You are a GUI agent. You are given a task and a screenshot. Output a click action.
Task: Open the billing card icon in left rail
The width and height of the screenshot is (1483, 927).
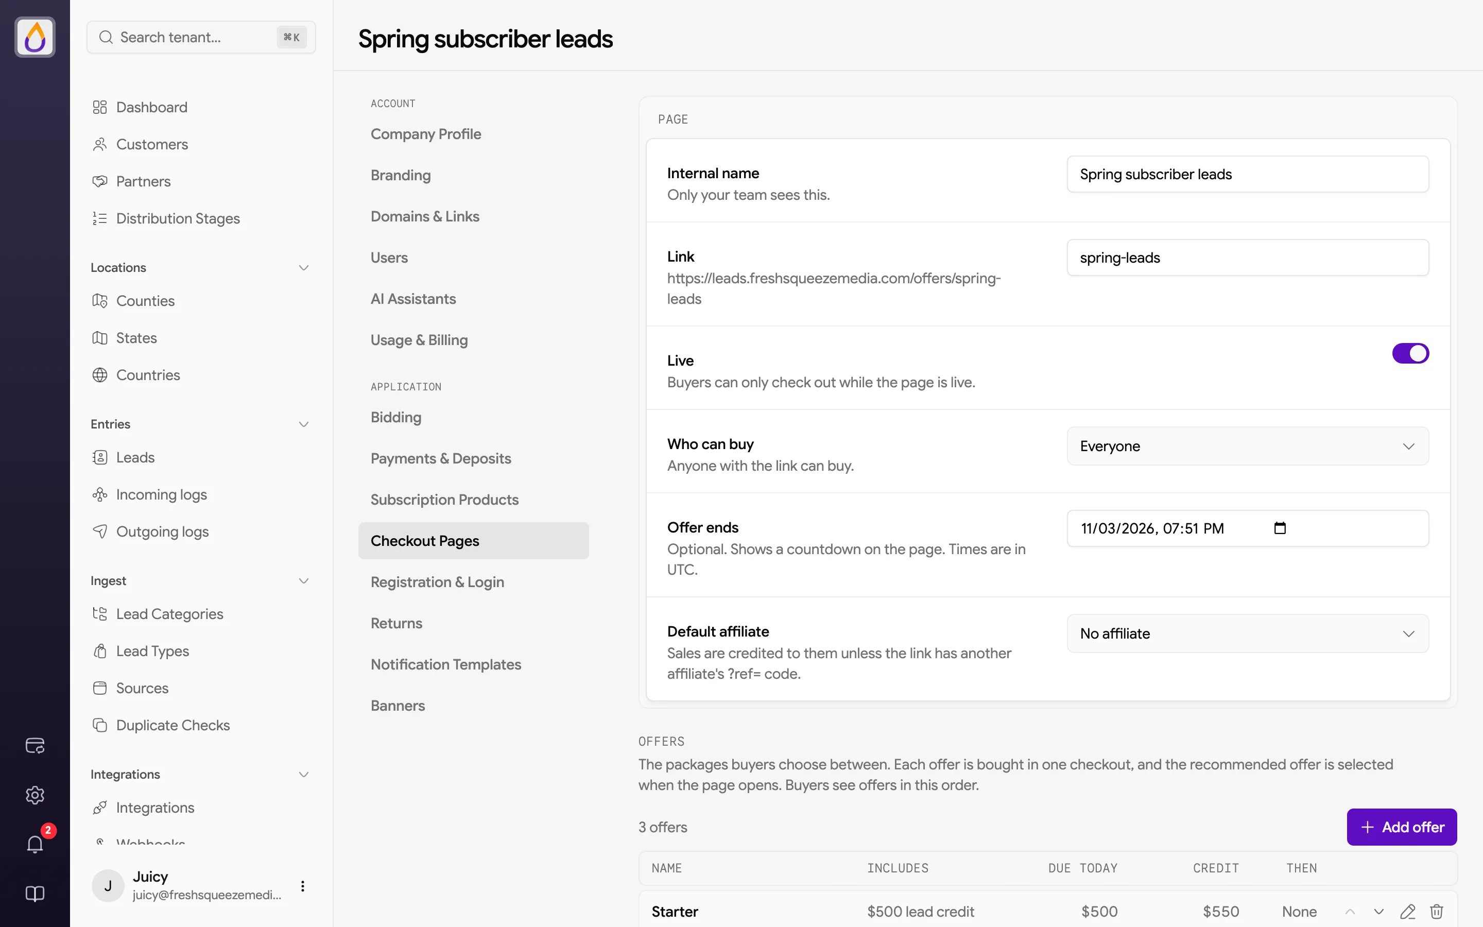coord(35,746)
